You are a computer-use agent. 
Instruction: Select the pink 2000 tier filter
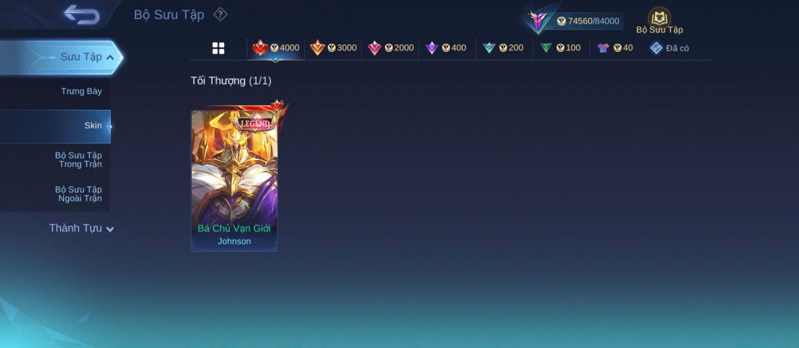click(x=391, y=48)
